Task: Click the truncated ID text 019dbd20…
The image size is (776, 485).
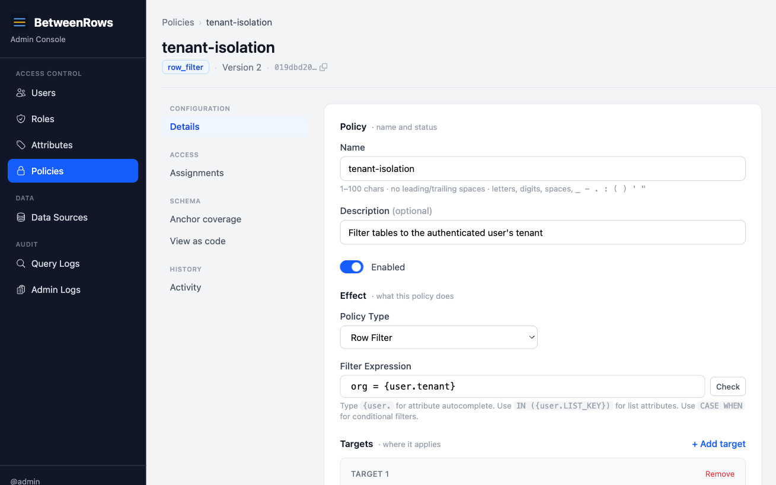Action: click(x=296, y=68)
